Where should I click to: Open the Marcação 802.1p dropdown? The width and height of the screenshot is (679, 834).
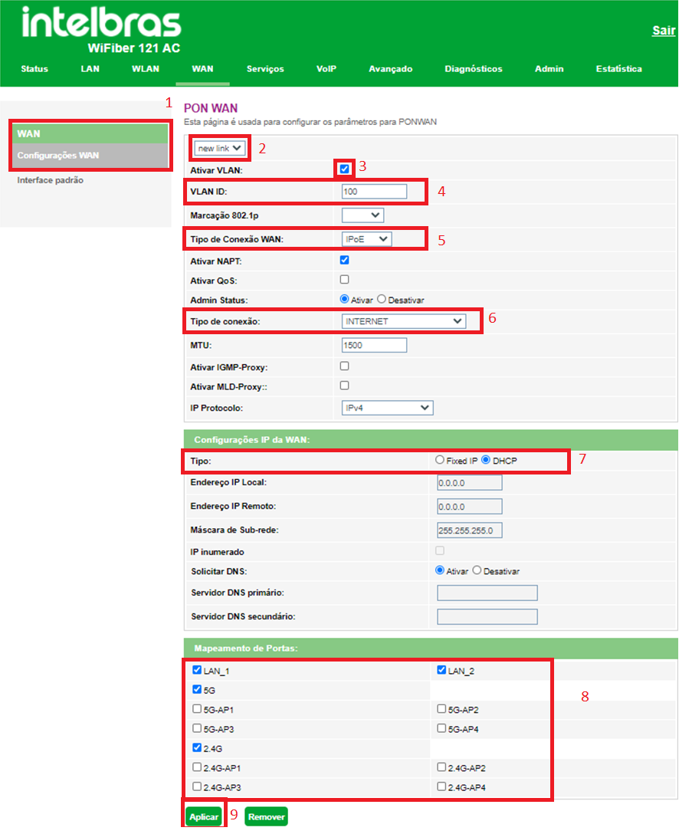pos(362,215)
